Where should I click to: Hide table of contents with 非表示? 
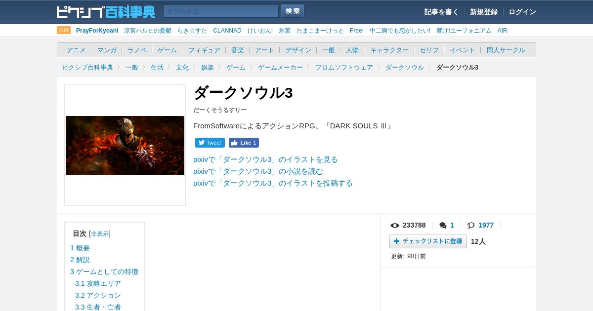(x=100, y=234)
